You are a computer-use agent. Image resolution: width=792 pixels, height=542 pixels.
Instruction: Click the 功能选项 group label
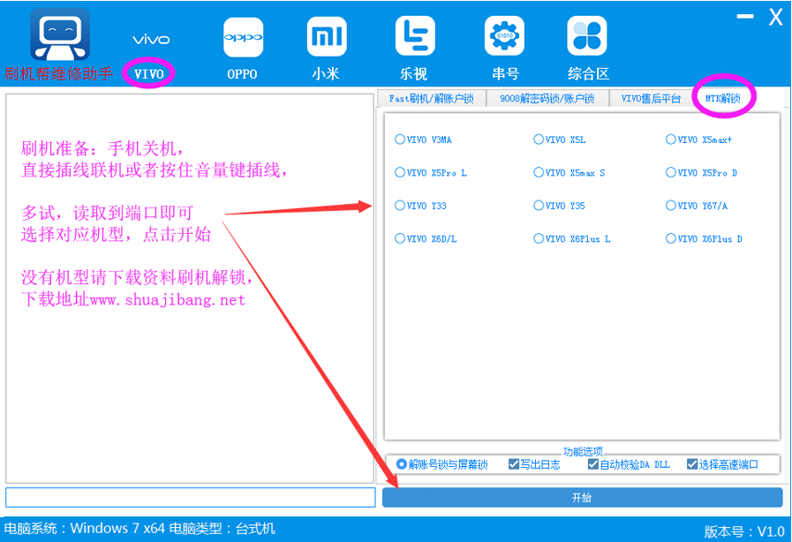tap(583, 452)
